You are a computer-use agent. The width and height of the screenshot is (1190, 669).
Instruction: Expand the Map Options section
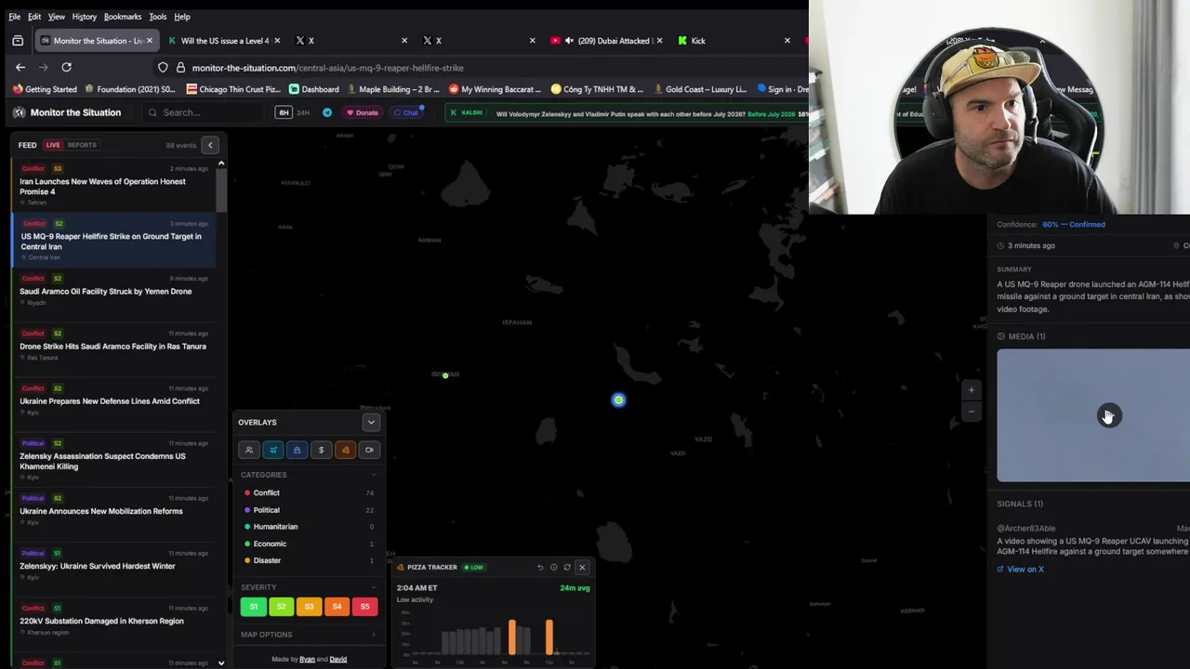(309, 635)
